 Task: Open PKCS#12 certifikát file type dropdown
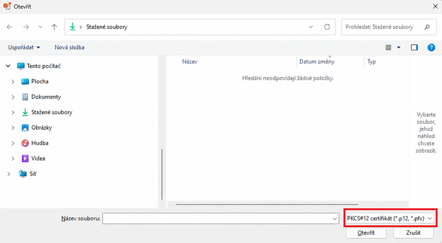[x=390, y=218]
